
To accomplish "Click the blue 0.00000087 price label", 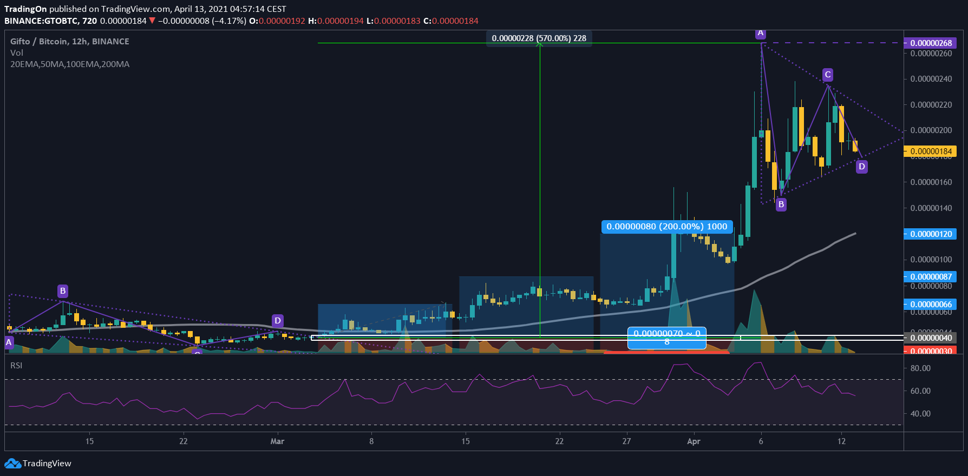I will point(931,277).
